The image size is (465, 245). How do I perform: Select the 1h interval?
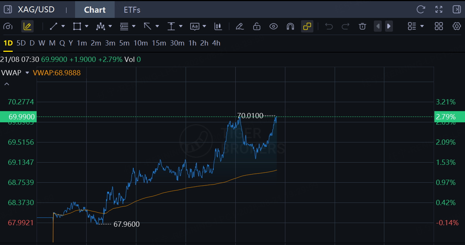tap(192, 43)
